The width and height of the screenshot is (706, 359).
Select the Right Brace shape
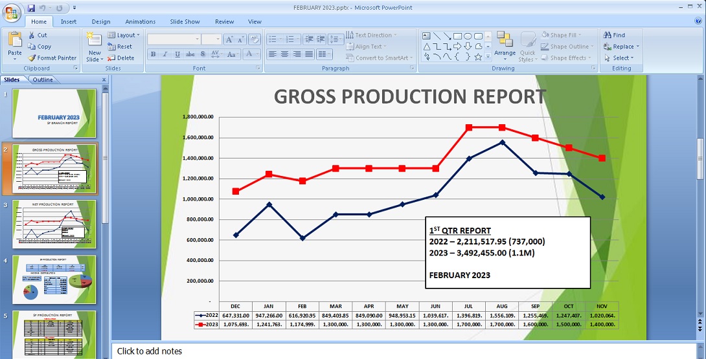click(468, 57)
